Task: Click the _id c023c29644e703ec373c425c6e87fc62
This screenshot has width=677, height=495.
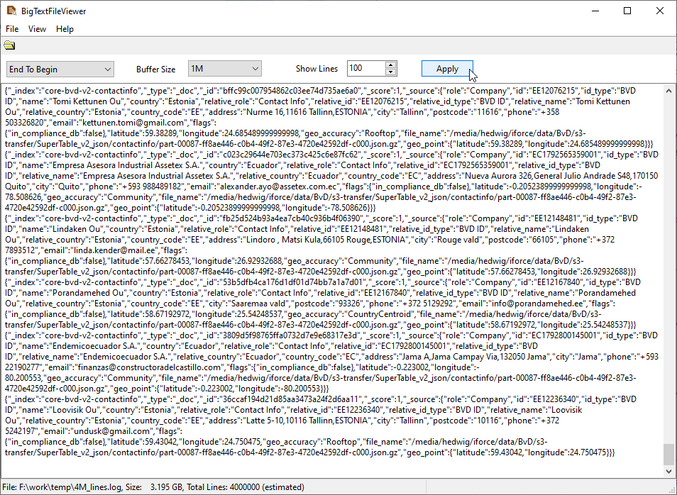Action: click(290, 155)
